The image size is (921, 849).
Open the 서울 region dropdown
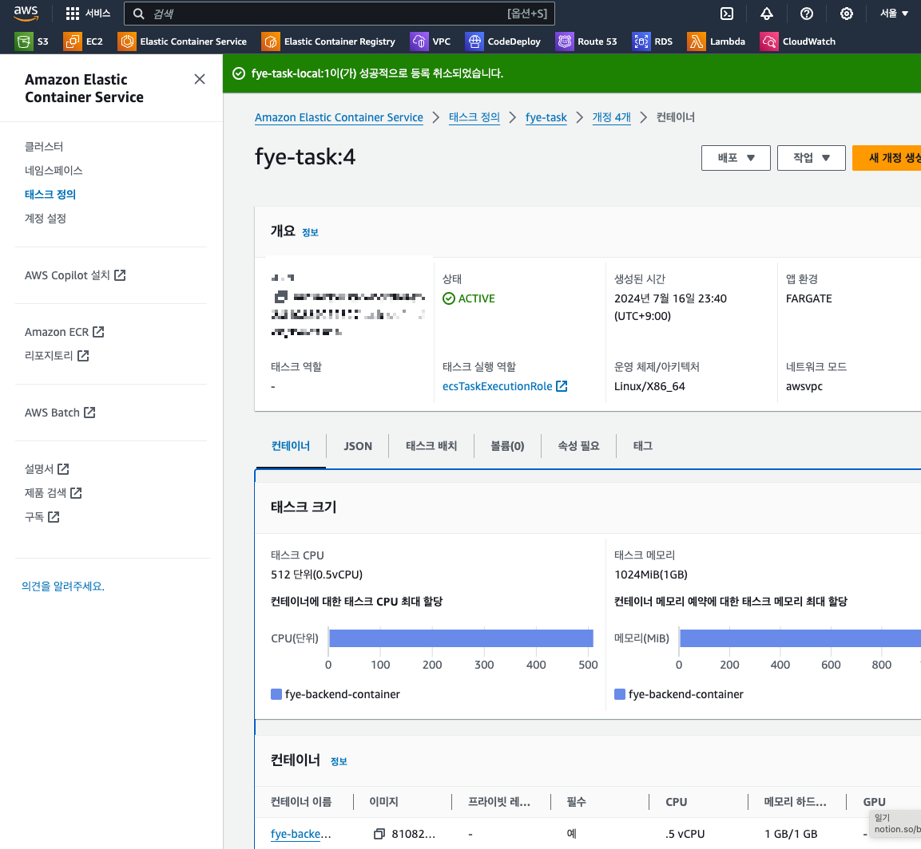(x=893, y=14)
